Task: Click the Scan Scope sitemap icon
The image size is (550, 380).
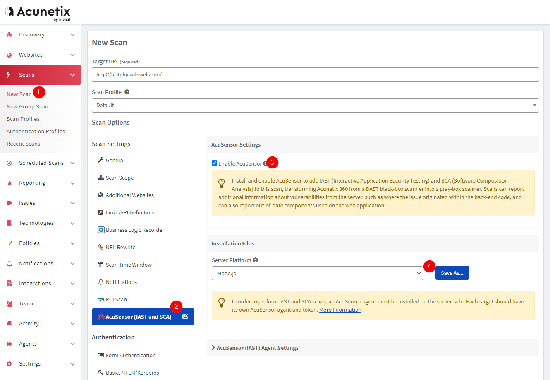Action: pos(100,178)
